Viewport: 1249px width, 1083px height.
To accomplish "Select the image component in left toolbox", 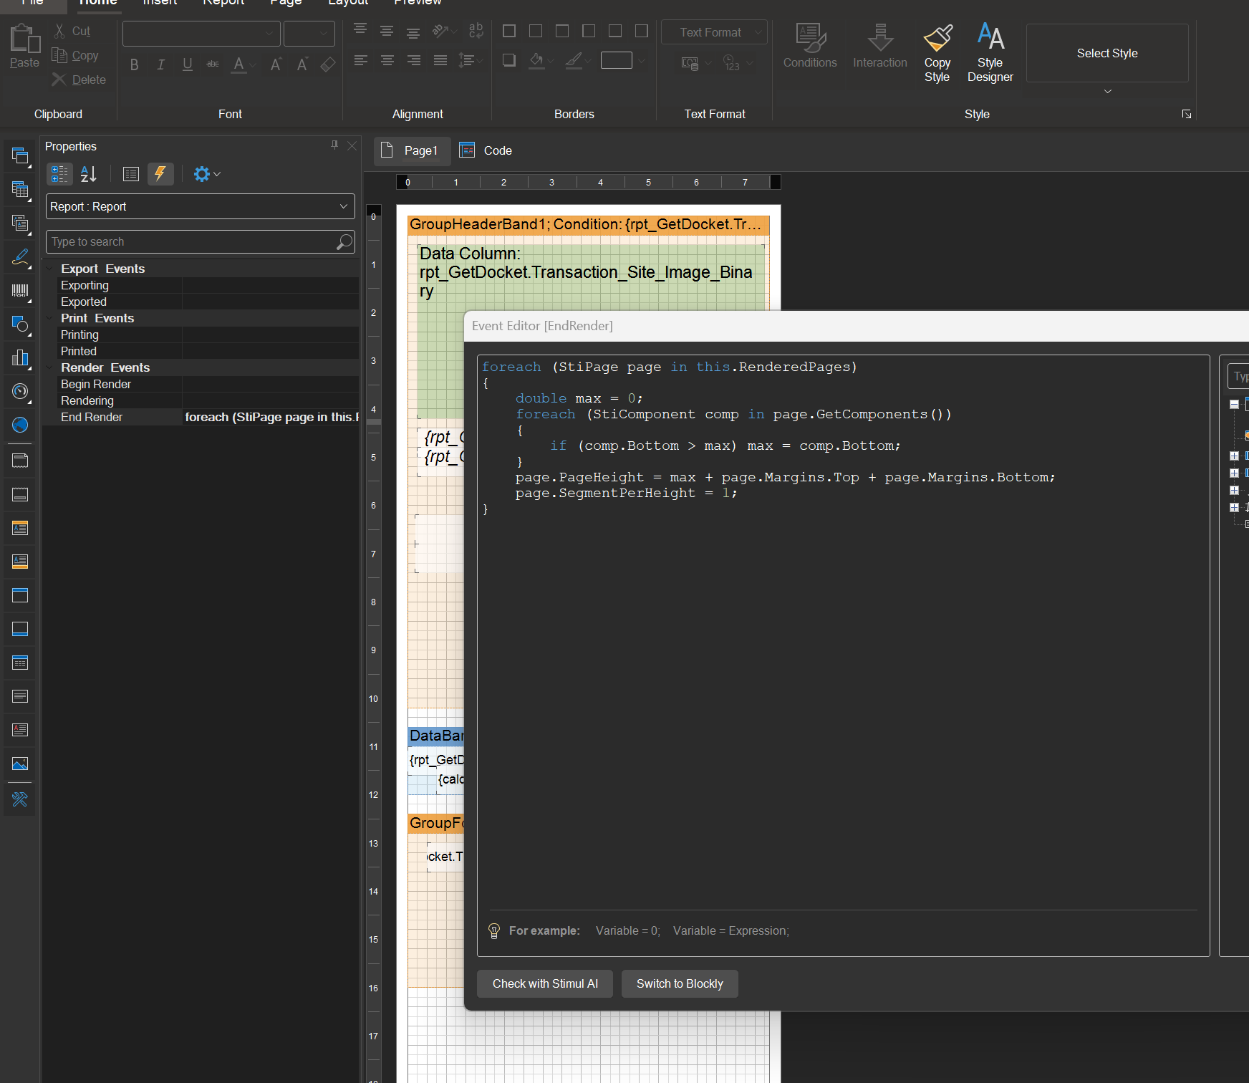I will coord(20,764).
